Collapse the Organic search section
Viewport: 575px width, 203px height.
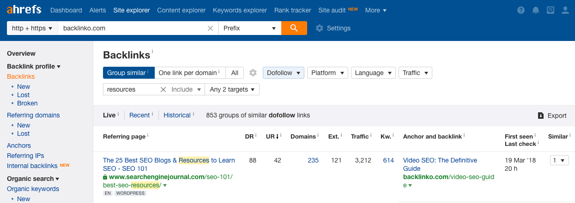(x=33, y=179)
